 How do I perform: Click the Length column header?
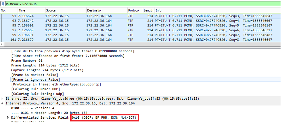[149, 10]
